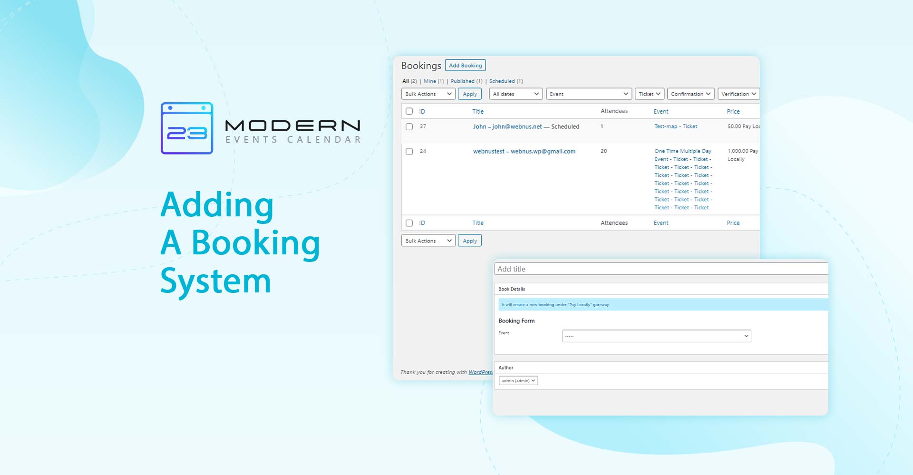Click the 1,000.00 Pay Locally price cell
Image resolution: width=913 pixels, height=475 pixels.
click(x=743, y=155)
